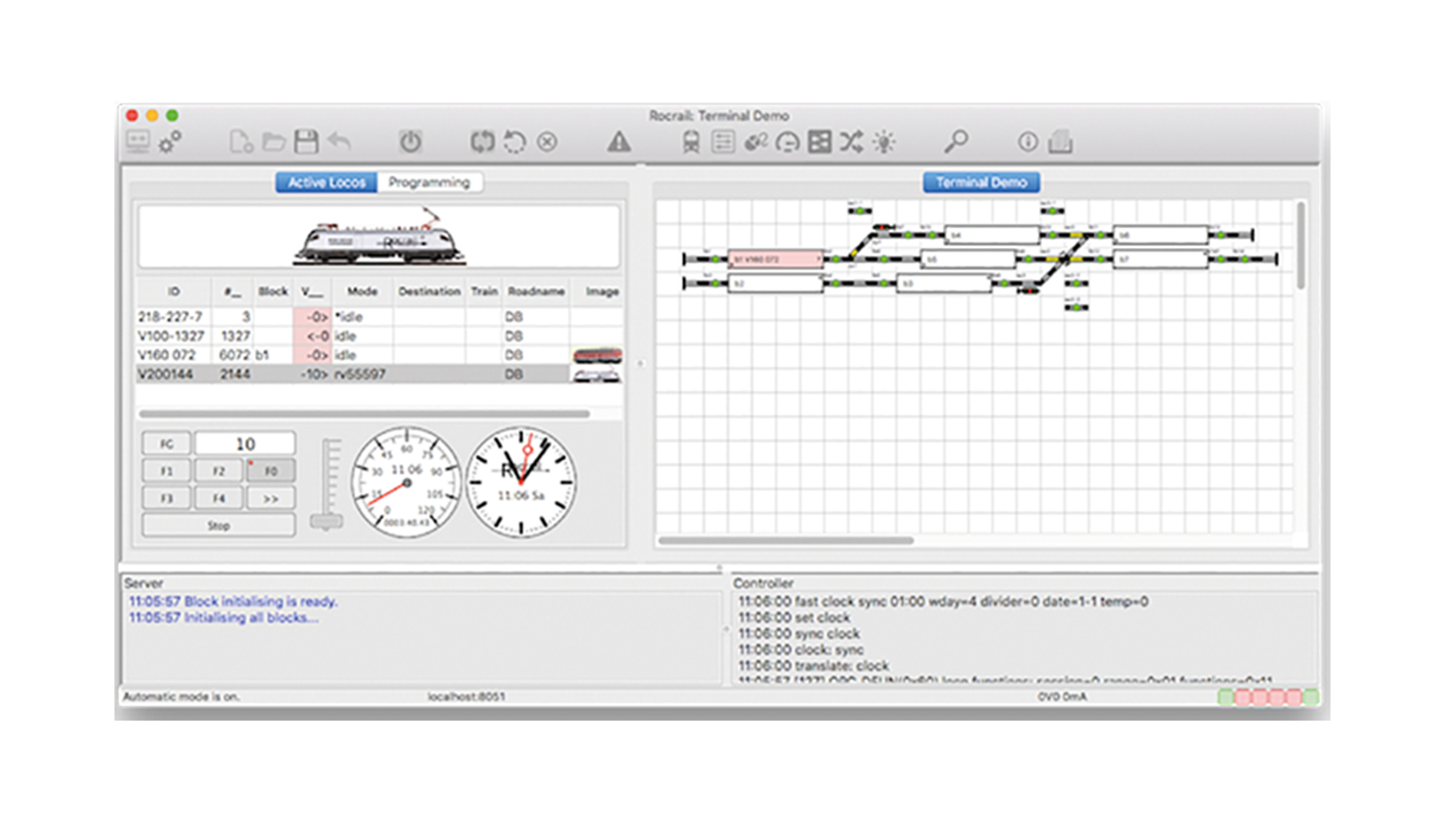Viewport: 1445px width, 822px height.
Task: Click the locomotive icon in the toolbar
Action: click(x=691, y=142)
